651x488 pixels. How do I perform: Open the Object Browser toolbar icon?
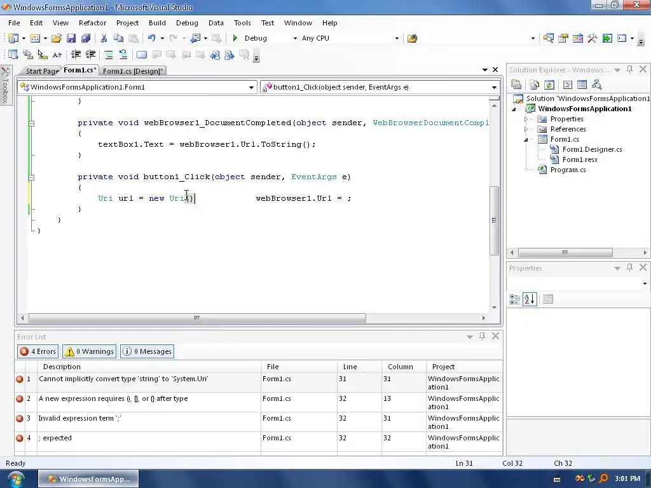point(577,38)
